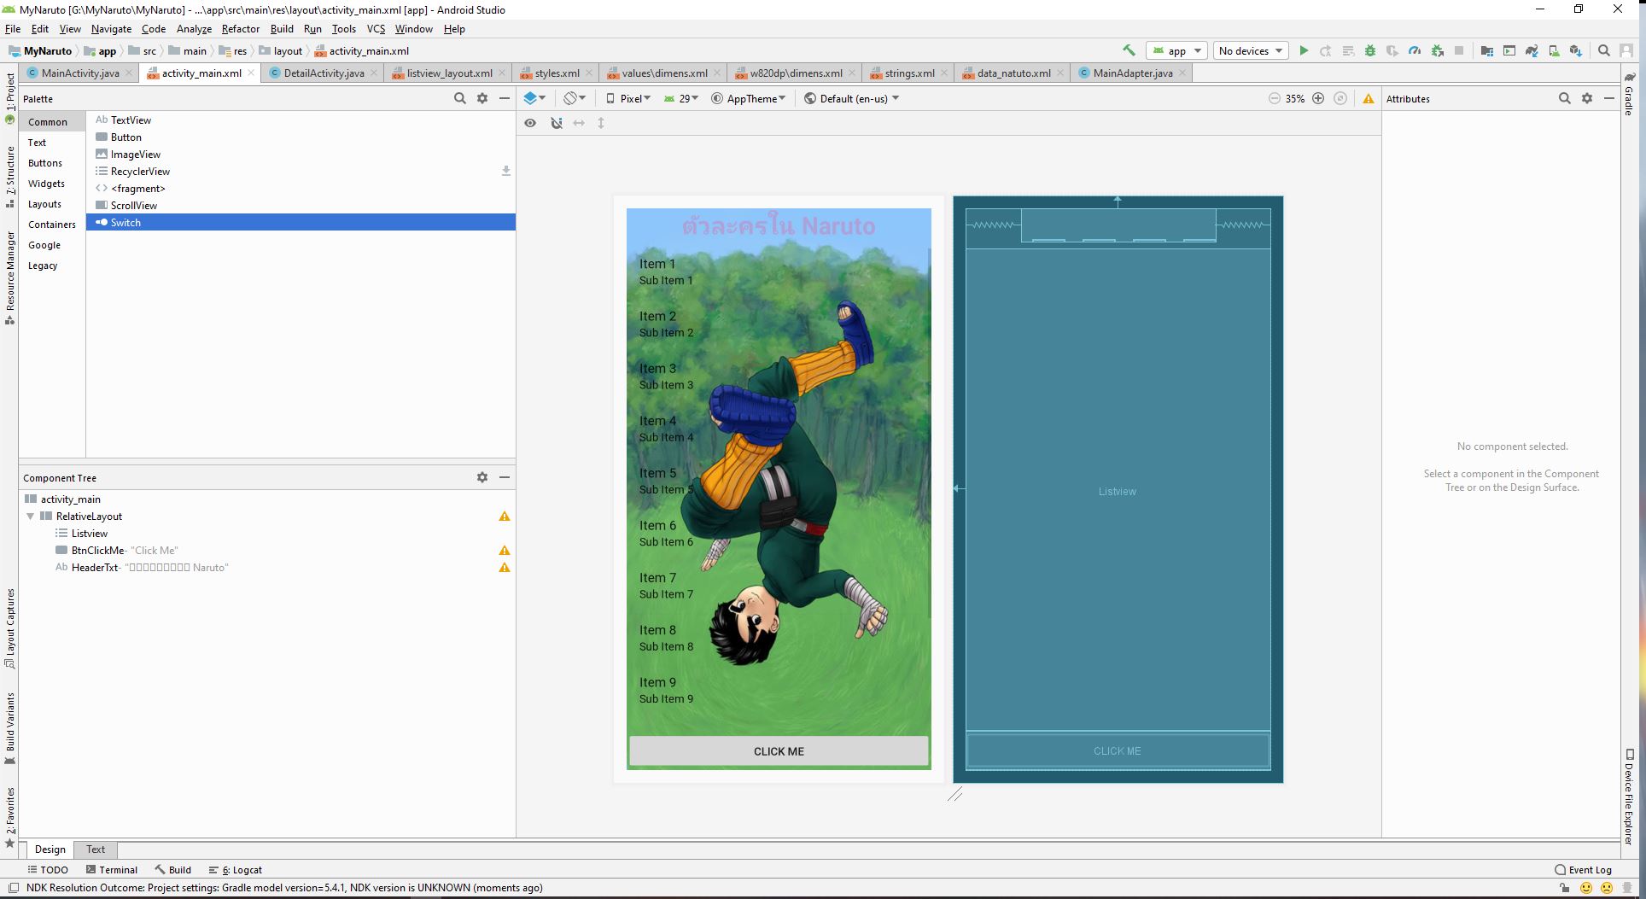Screen dimensions: 1646x899
Task: Open orientation for preview dropdown
Action: 575,98
